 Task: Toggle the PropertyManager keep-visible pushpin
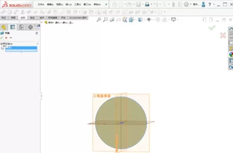11,38
